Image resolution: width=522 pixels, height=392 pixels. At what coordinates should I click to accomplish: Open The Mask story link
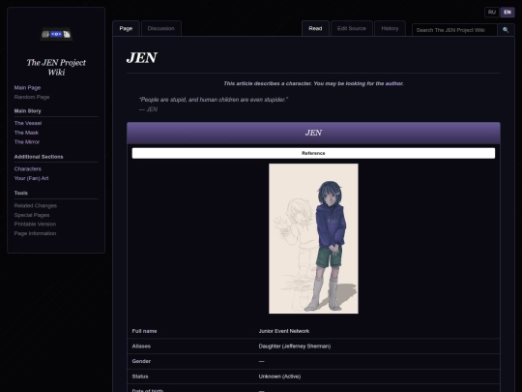click(26, 133)
